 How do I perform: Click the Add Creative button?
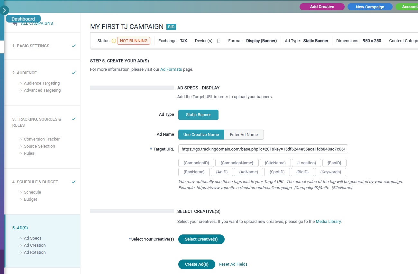322,7
